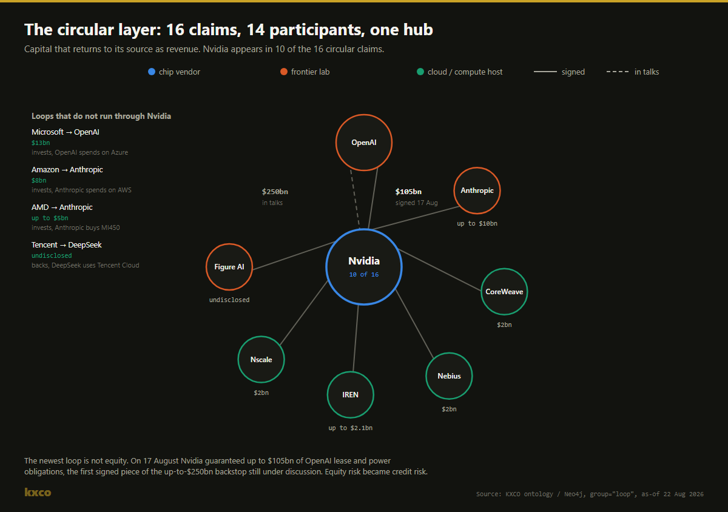Click 'up to $2.1bn' under IREN
The width and height of the screenshot is (728, 512).
click(351, 428)
